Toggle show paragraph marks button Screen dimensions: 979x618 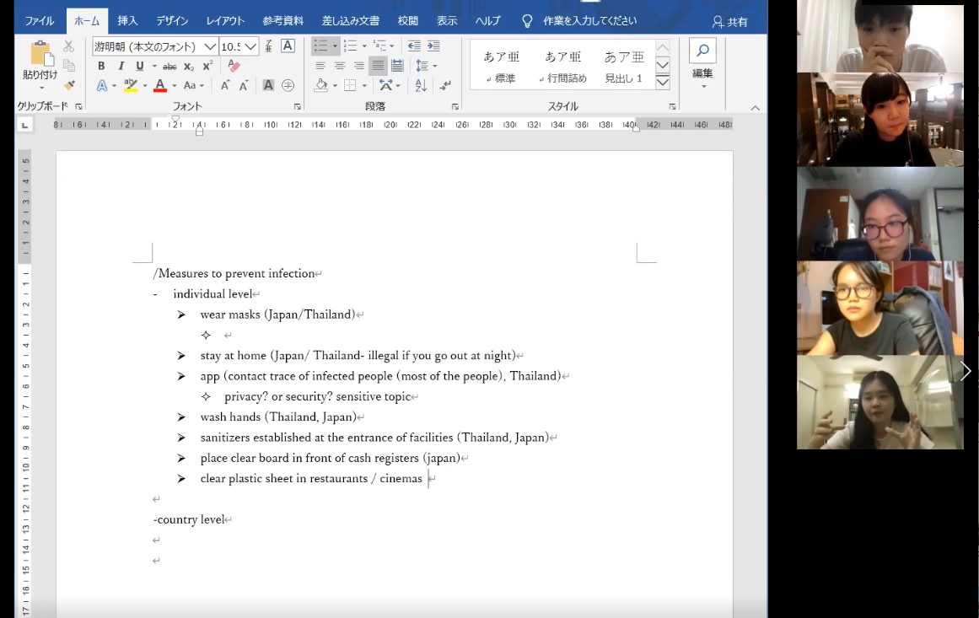pos(445,85)
